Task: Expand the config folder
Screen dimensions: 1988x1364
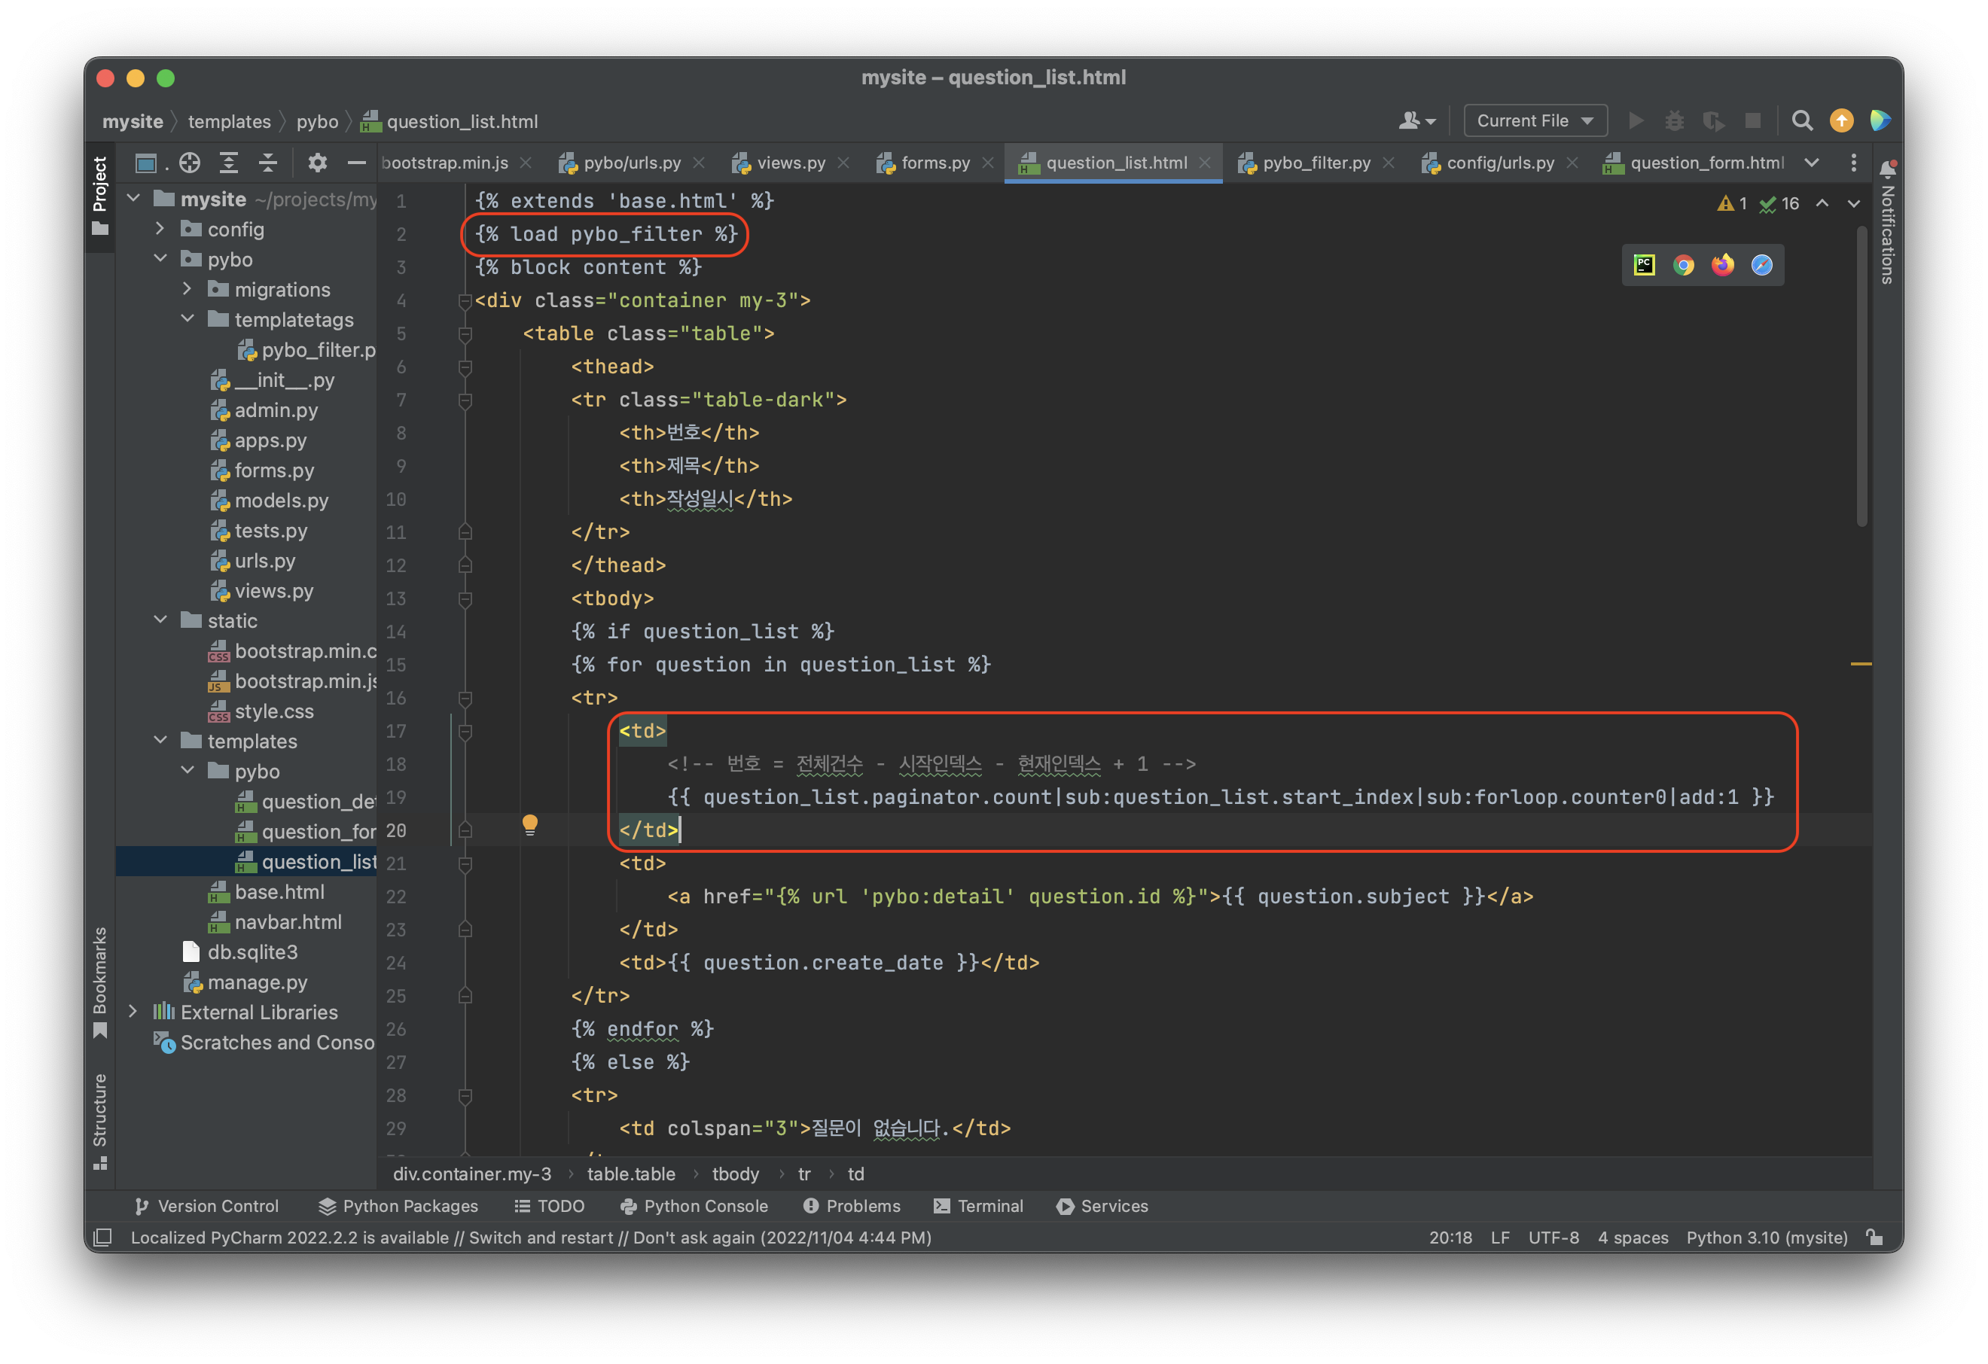Action: pos(160,228)
